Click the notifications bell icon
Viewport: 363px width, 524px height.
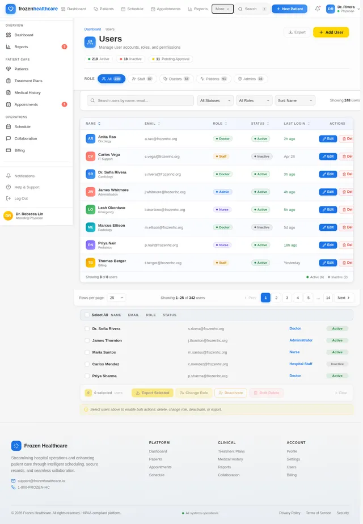pyautogui.click(x=318, y=9)
